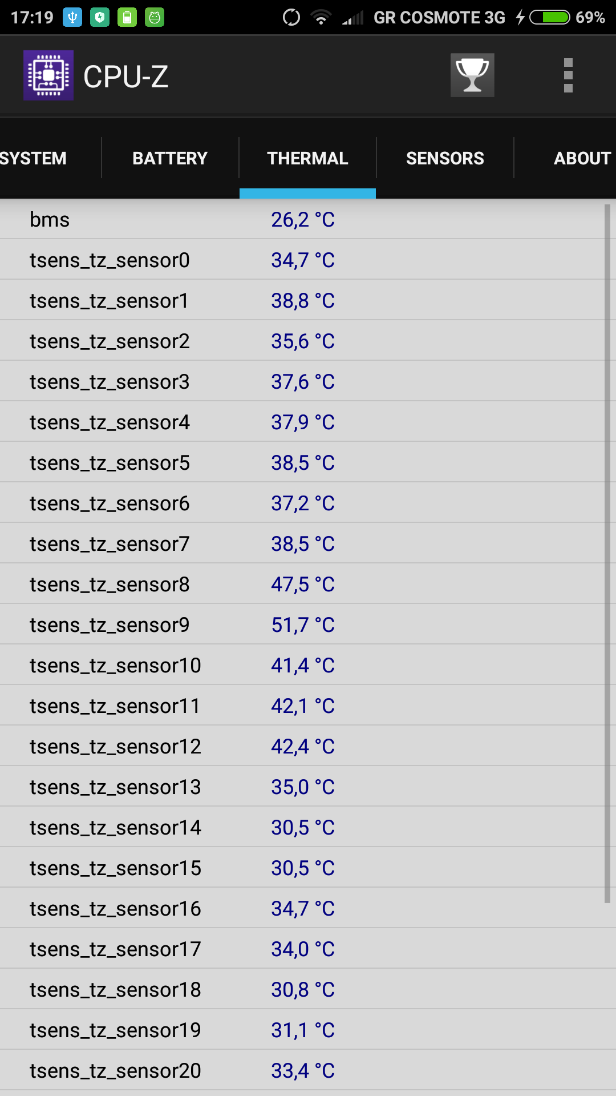Tap the sync circle status icon
Image resolution: width=616 pixels, height=1096 pixels.
coord(291,17)
